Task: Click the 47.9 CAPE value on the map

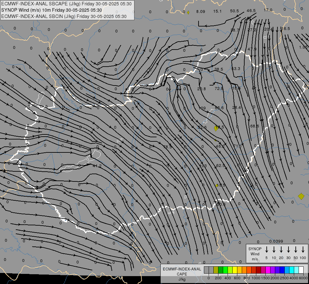Action: [252, 49]
